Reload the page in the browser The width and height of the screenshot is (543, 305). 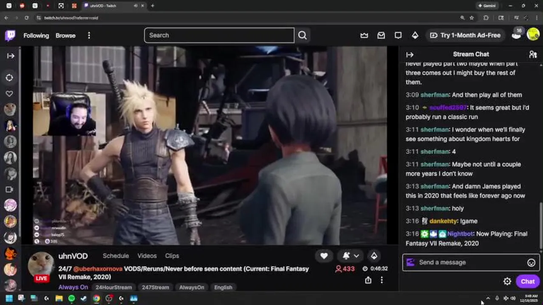coord(26,18)
